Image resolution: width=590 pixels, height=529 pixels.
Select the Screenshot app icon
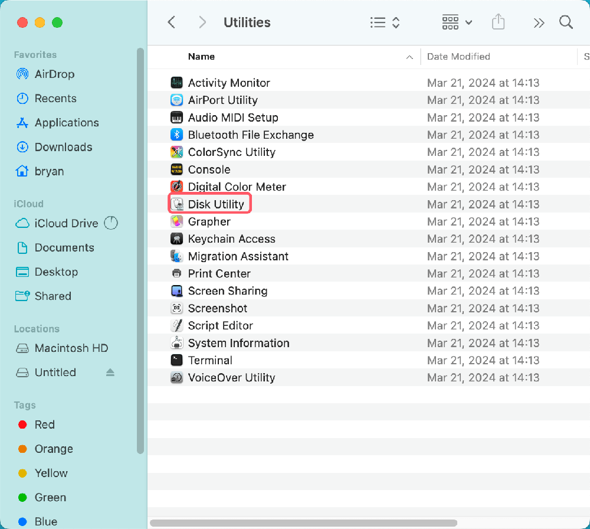coord(176,308)
